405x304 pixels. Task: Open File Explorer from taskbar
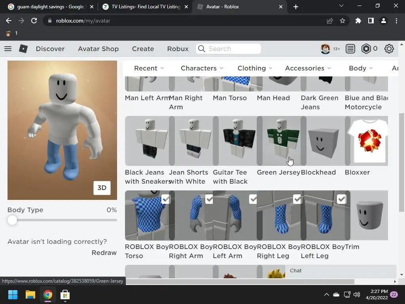pyautogui.click(x=30, y=294)
